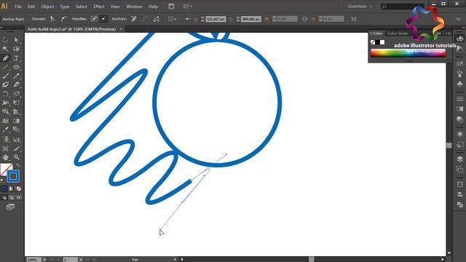Select the Selection tool arrow
This screenshot has height=262, width=466.
pyautogui.click(x=5, y=40)
